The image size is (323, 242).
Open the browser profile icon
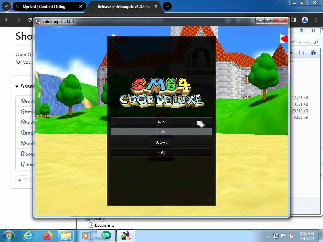point(305,20)
